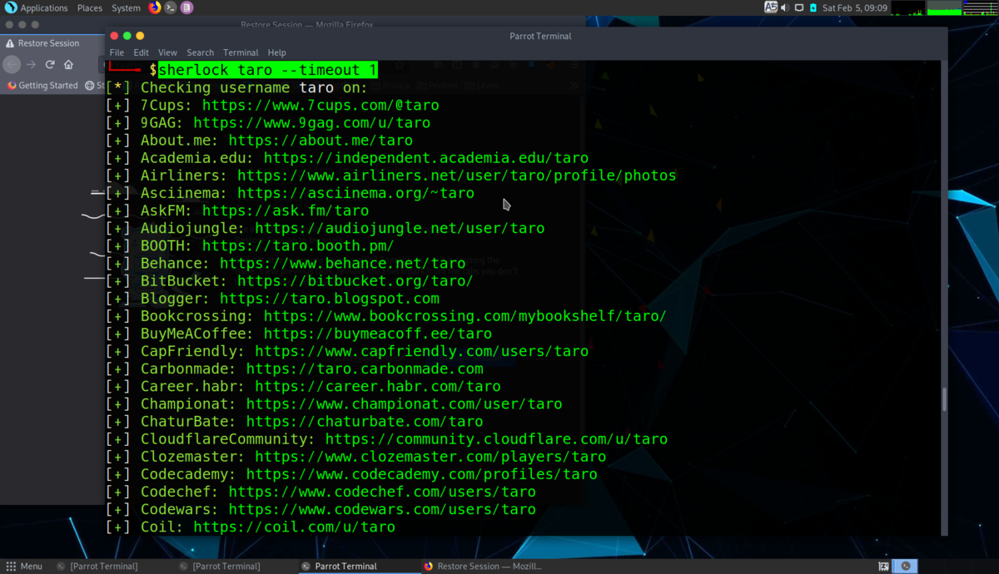Open the 9gag.com/u/taro link

pos(312,122)
